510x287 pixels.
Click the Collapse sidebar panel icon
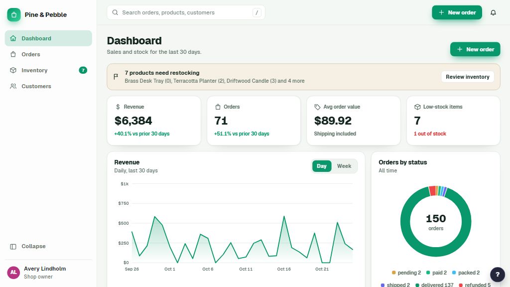[13, 246]
